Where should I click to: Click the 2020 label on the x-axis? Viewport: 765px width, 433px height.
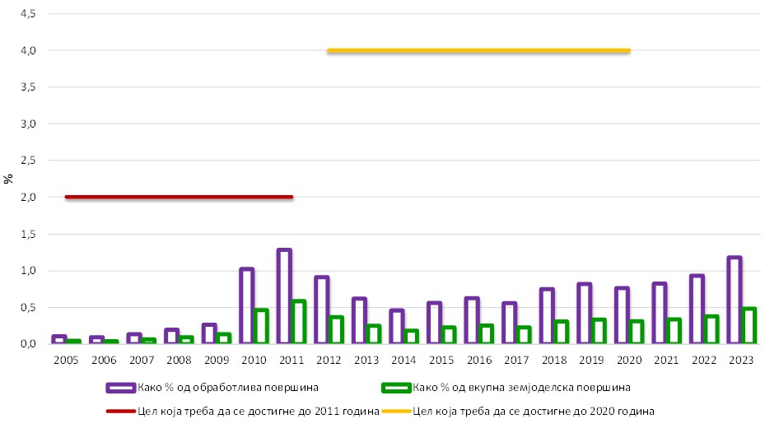pyautogui.click(x=628, y=360)
